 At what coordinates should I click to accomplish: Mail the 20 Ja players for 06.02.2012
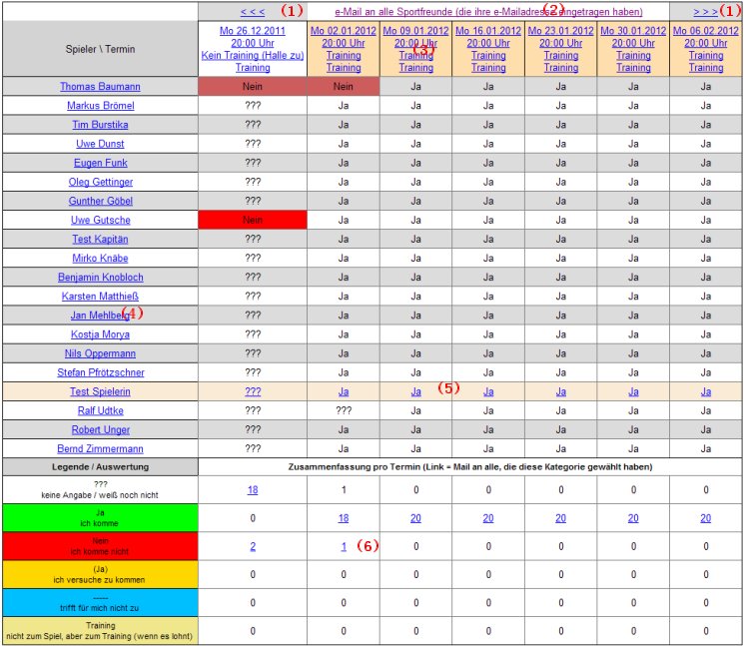pos(706,518)
